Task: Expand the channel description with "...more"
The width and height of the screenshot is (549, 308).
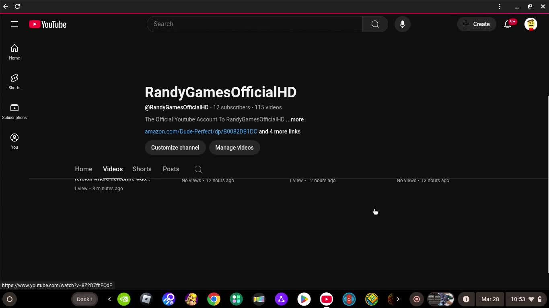Action: (x=295, y=119)
